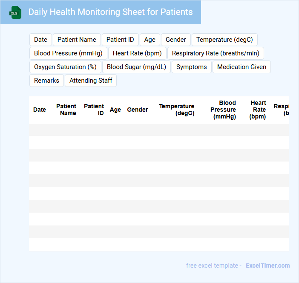Select the Date tag button
Image resolution: width=299 pixels, height=283 pixels.
click(x=40, y=40)
